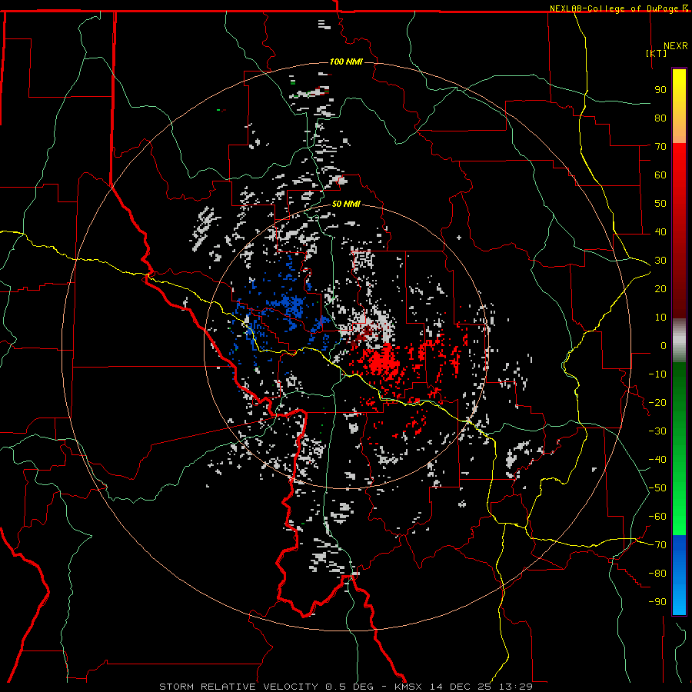Click the 0 value on the velocity scale
The height and width of the screenshot is (692, 692).
[664, 346]
